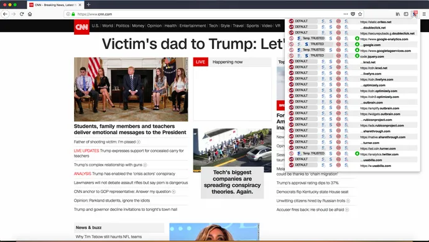Reset google-analytics.com to Default preset
Viewport: 429px width, 242px height.
click(x=292, y=38)
